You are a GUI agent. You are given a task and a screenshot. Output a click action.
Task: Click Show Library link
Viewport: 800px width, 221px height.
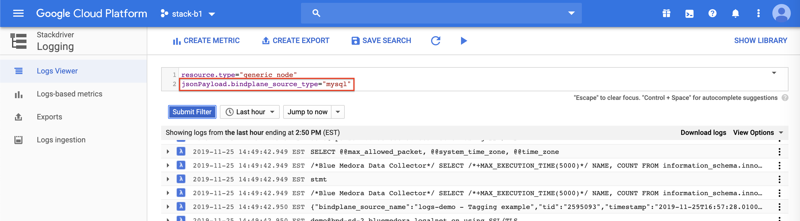pos(760,40)
